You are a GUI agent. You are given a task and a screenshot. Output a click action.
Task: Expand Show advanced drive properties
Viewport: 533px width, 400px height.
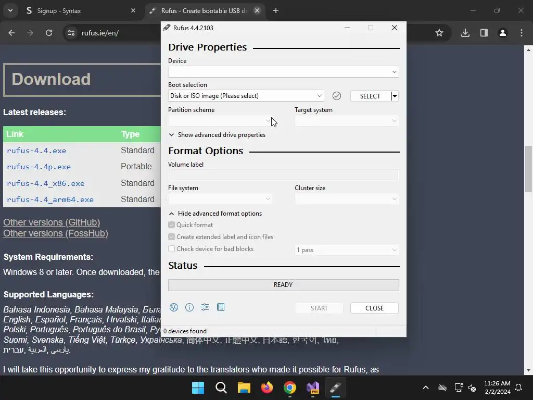point(217,135)
